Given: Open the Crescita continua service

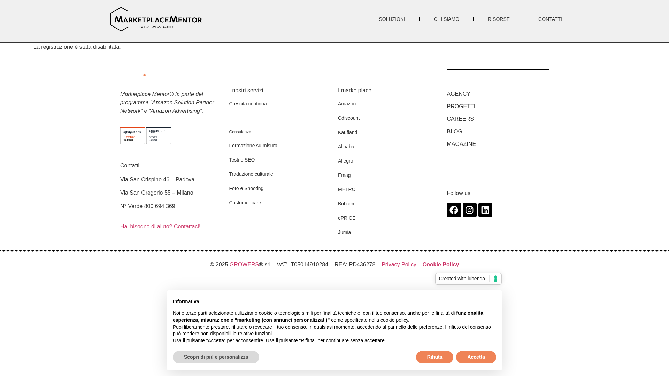Looking at the screenshot, I should click(x=248, y=104).
